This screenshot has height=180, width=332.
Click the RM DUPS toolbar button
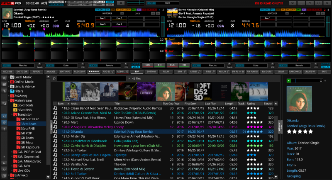[x=266, y=72]
